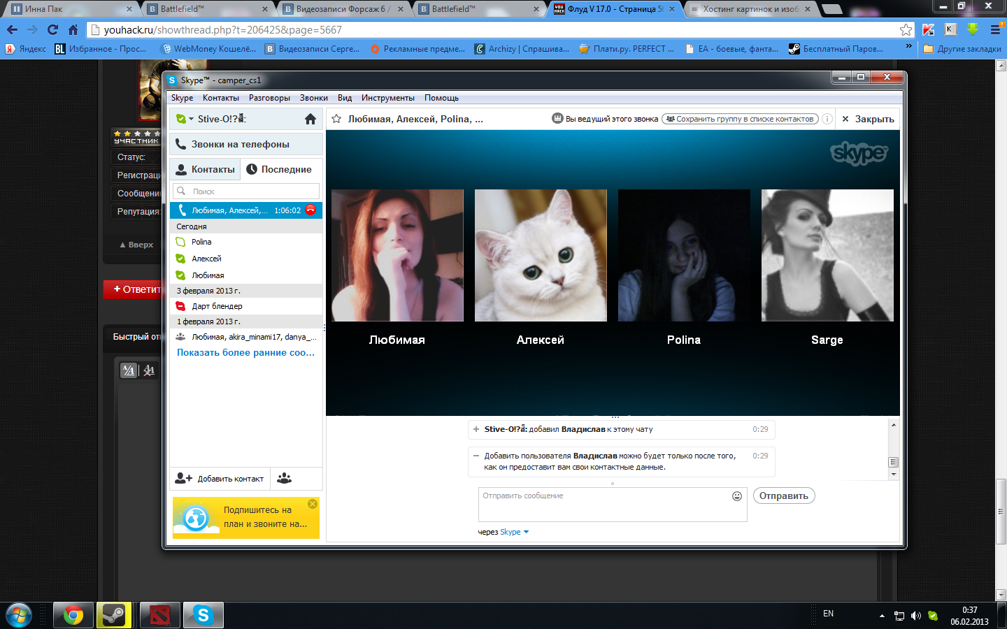Viewport: 1007px width, 629px height.
Task: Click create group icon beside Add contact
Action: pyautogui.click(x=284, y=479)
